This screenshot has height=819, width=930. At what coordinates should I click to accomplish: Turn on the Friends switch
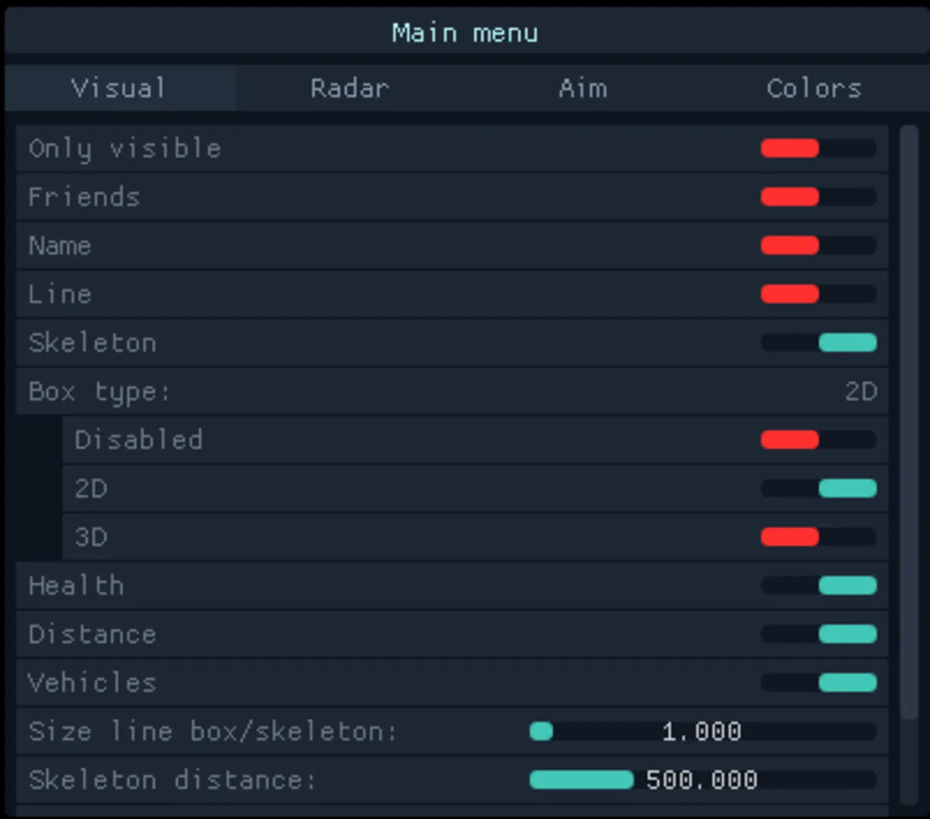(x=818, y=197)
